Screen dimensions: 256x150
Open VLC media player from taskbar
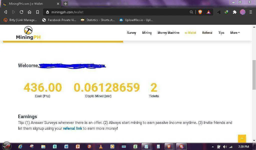click(101, 146)
